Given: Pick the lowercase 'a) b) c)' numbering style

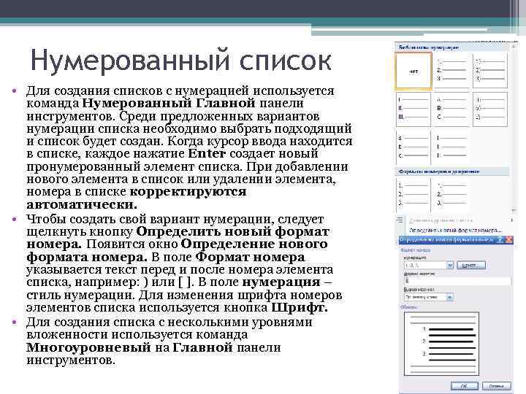Looking at the screenshot, I should (490, 109).
